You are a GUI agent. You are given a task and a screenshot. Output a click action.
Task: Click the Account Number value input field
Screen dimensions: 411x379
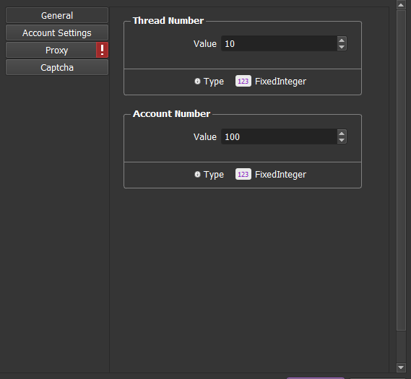[x=279, y=136]
